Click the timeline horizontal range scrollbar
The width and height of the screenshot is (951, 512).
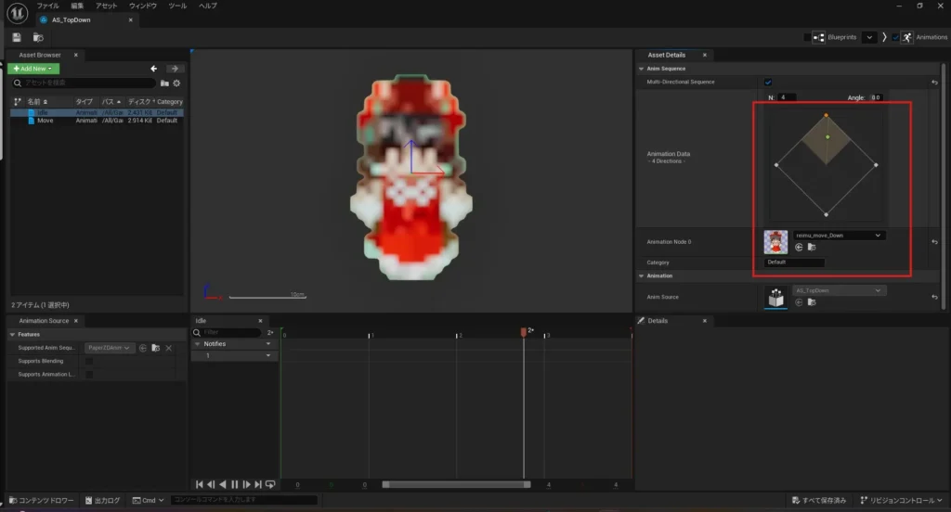click(456, 484)
